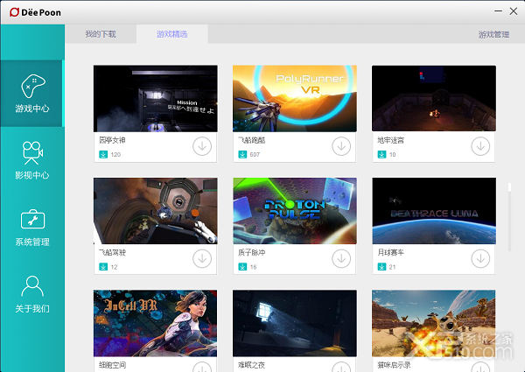Download the 地牢迷宫 dungeon game
The width and height of the screenshot is (525, 372).
(x=480, y=146)
